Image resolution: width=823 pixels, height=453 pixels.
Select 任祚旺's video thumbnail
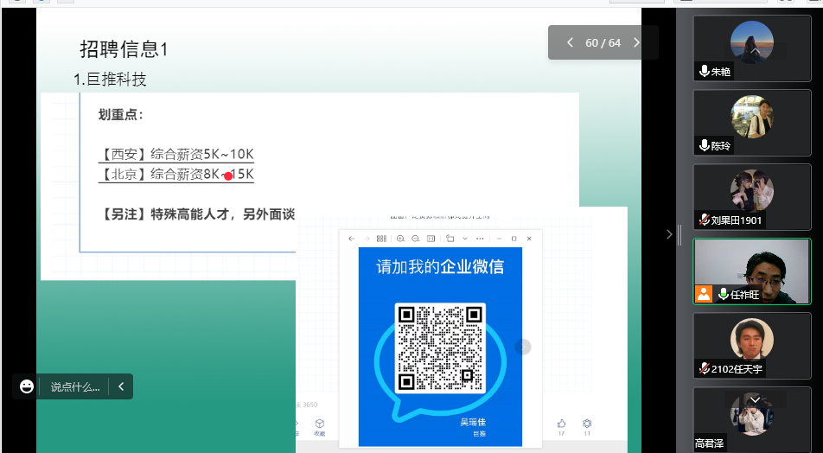[x=752, y=271]
